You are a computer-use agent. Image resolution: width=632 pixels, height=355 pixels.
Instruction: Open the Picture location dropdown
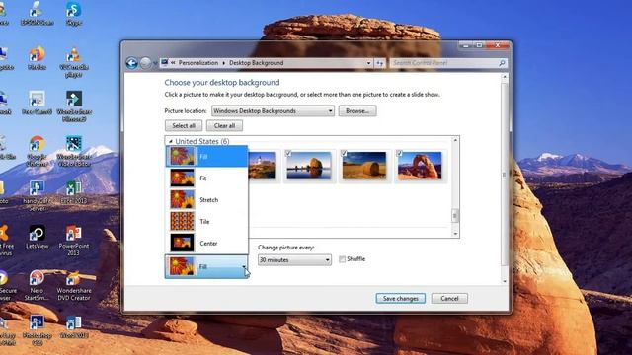click(x=273, y=111)
